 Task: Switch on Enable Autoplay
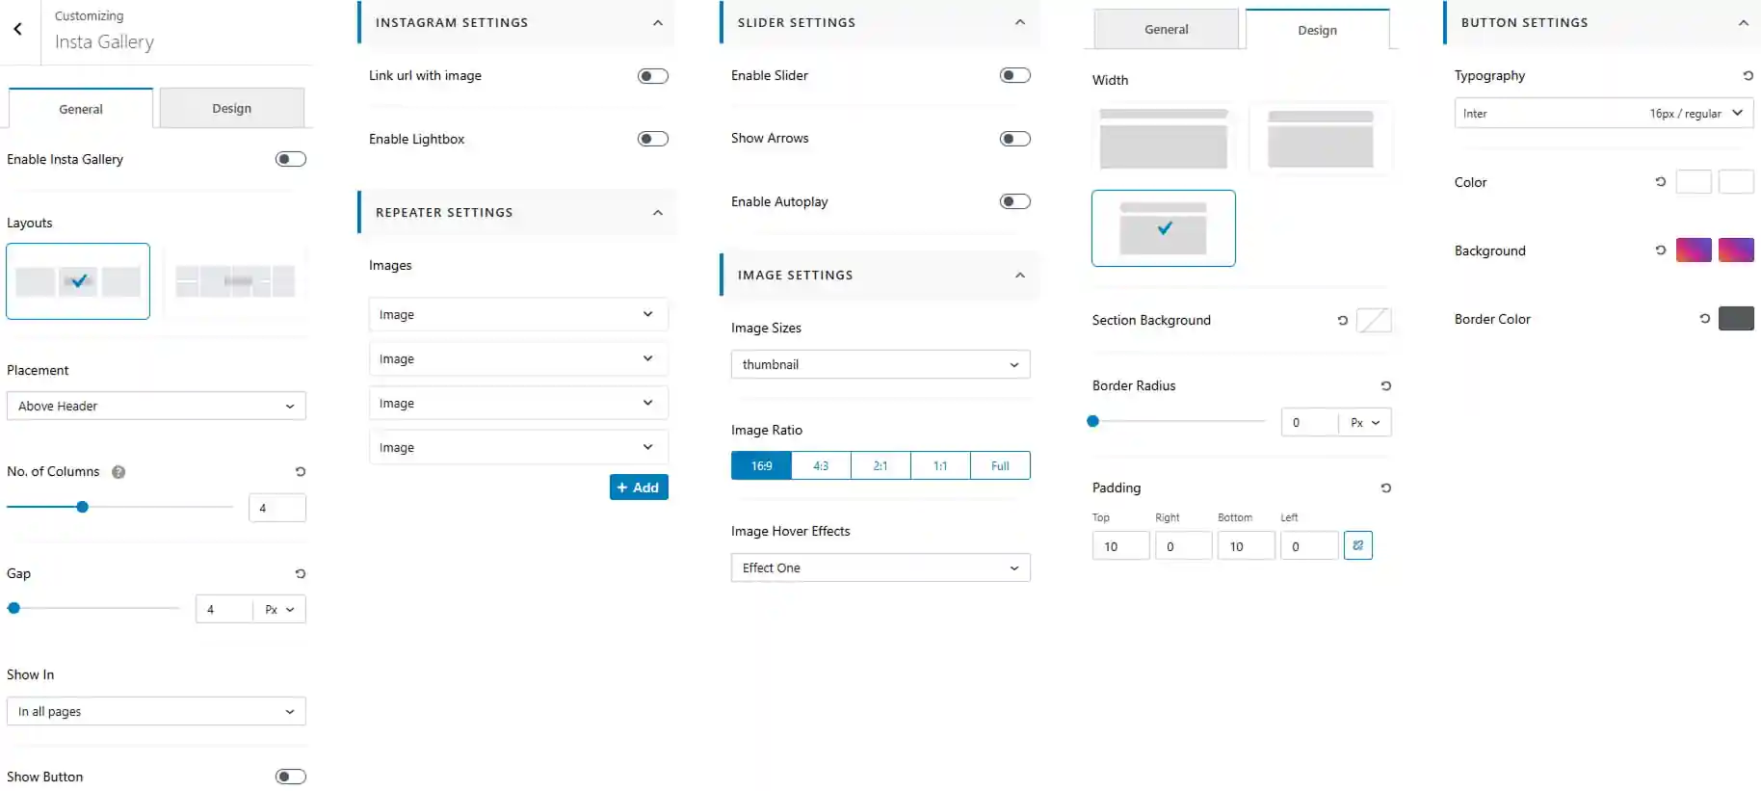[x=1015, y=201]
